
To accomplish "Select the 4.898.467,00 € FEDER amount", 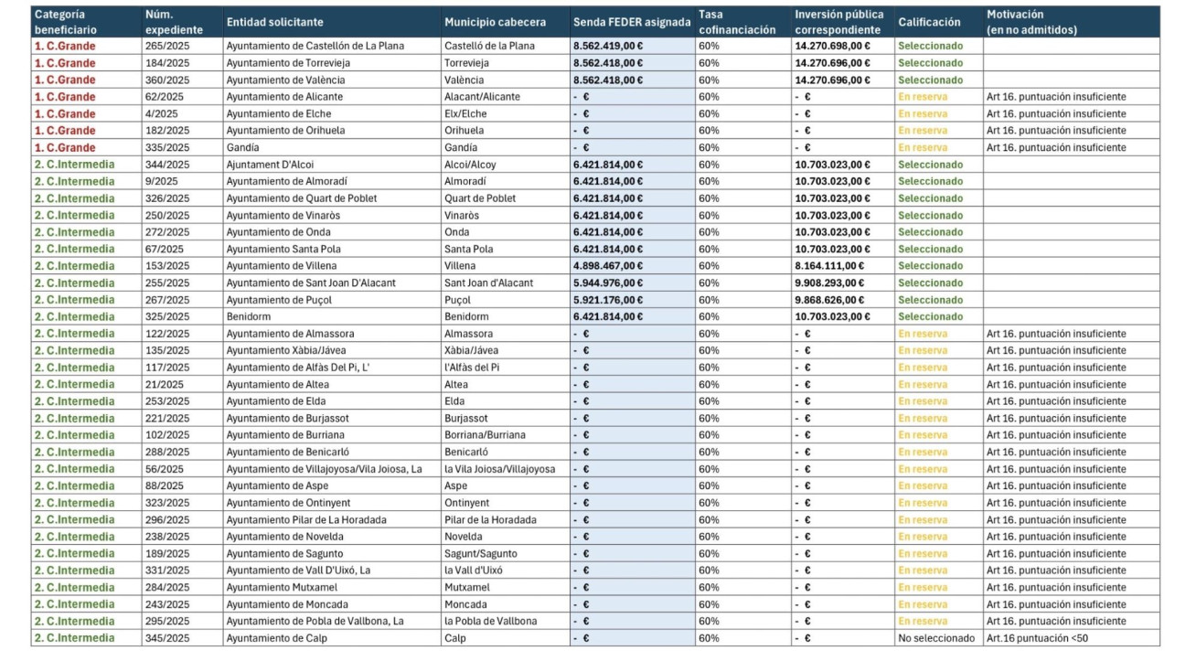I will pos(608,266).
